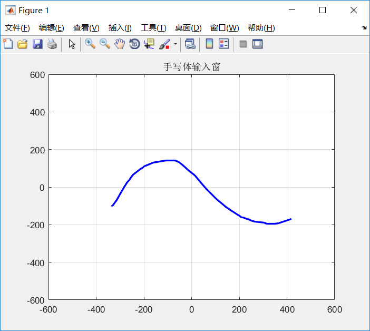Click the dock figure arrow
The width and height of the screenshot is (370, 331).
(x=364, y=28)
